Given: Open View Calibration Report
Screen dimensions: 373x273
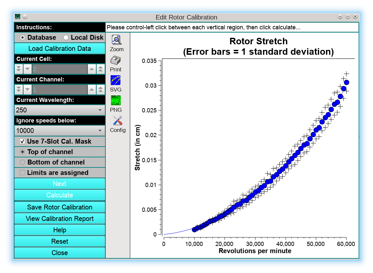Looking at the screenshot, I should [x=59, y=219].
